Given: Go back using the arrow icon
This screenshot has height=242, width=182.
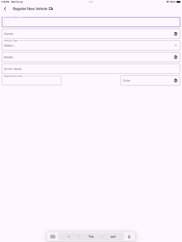Looking at the screenshot, I should click(5, 9).
